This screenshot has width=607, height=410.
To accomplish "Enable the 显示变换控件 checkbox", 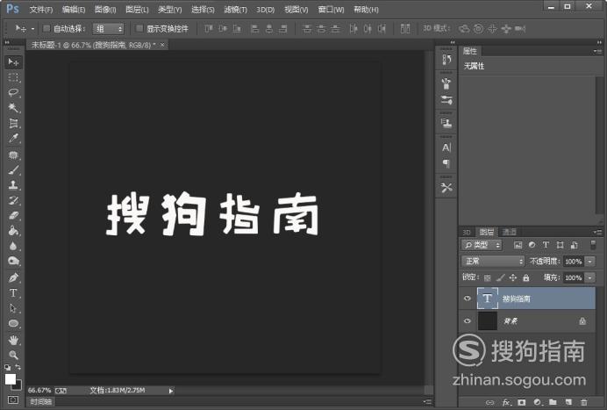I will pos(139,28).
